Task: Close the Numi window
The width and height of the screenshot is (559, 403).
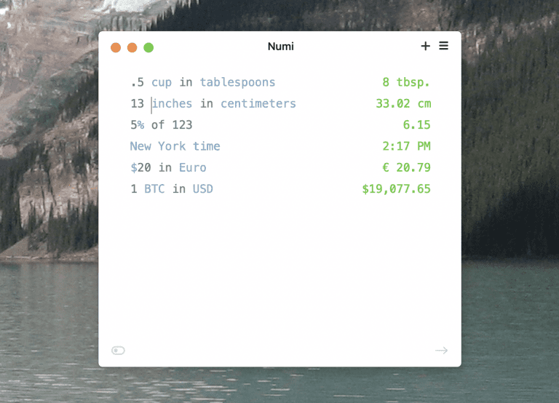Action: pos(116,48)
